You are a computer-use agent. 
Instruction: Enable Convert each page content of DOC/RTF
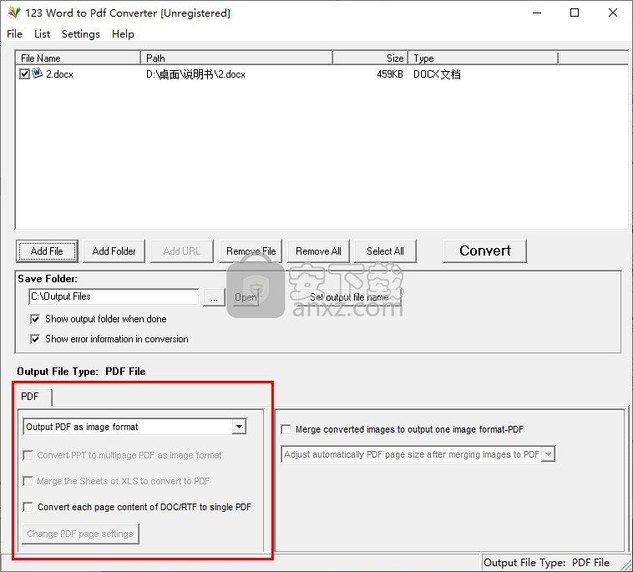tap(28, 507)
